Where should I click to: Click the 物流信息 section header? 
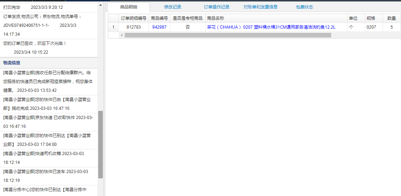coord(49,63)
